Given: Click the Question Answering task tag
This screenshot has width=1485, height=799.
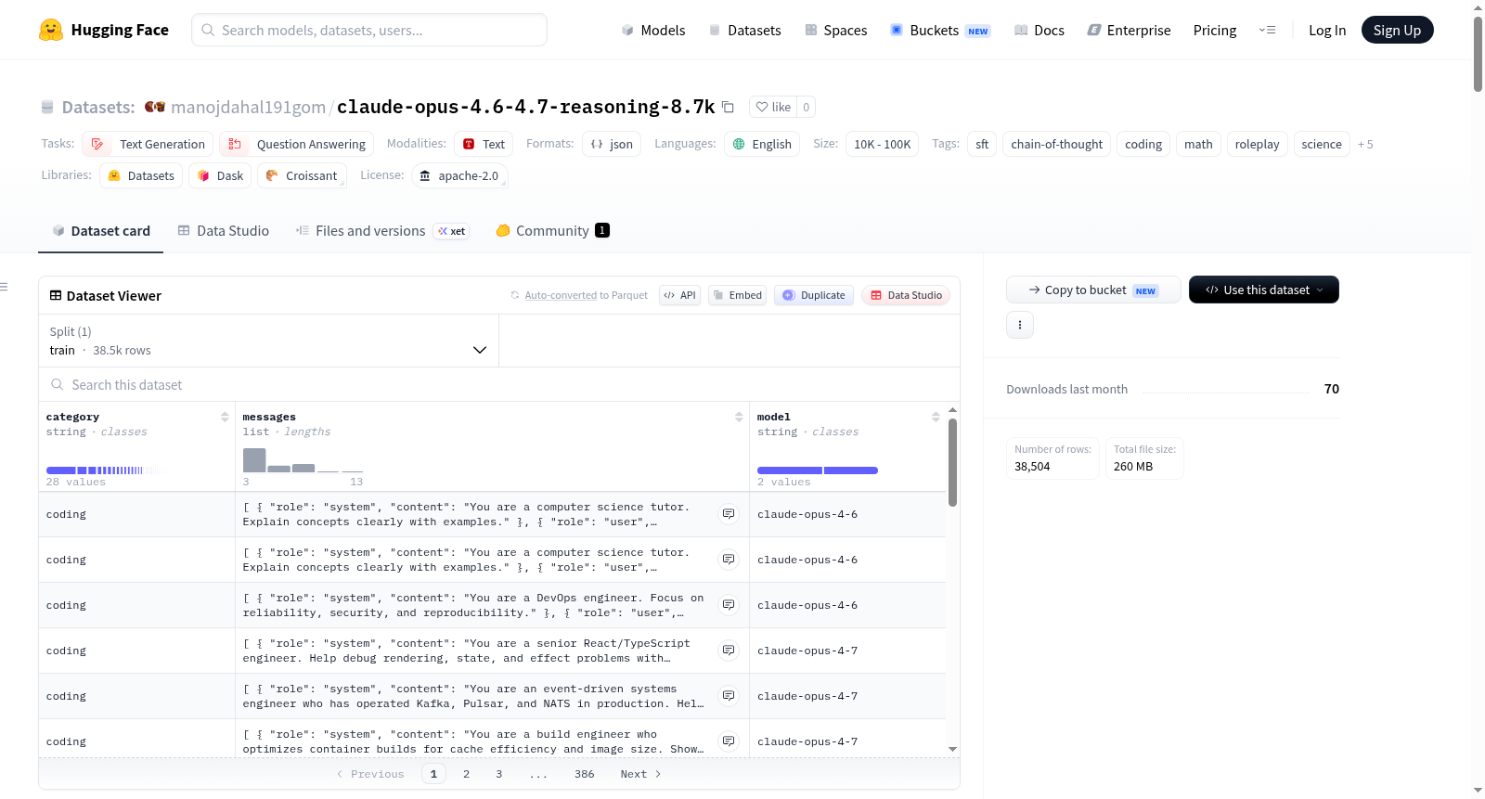Looking at the screenshot, I should [x=297, y=144].
